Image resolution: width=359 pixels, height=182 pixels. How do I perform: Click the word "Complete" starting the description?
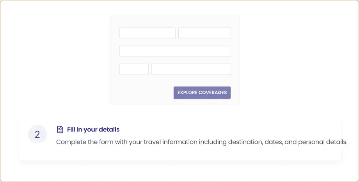tap(70, 142)
